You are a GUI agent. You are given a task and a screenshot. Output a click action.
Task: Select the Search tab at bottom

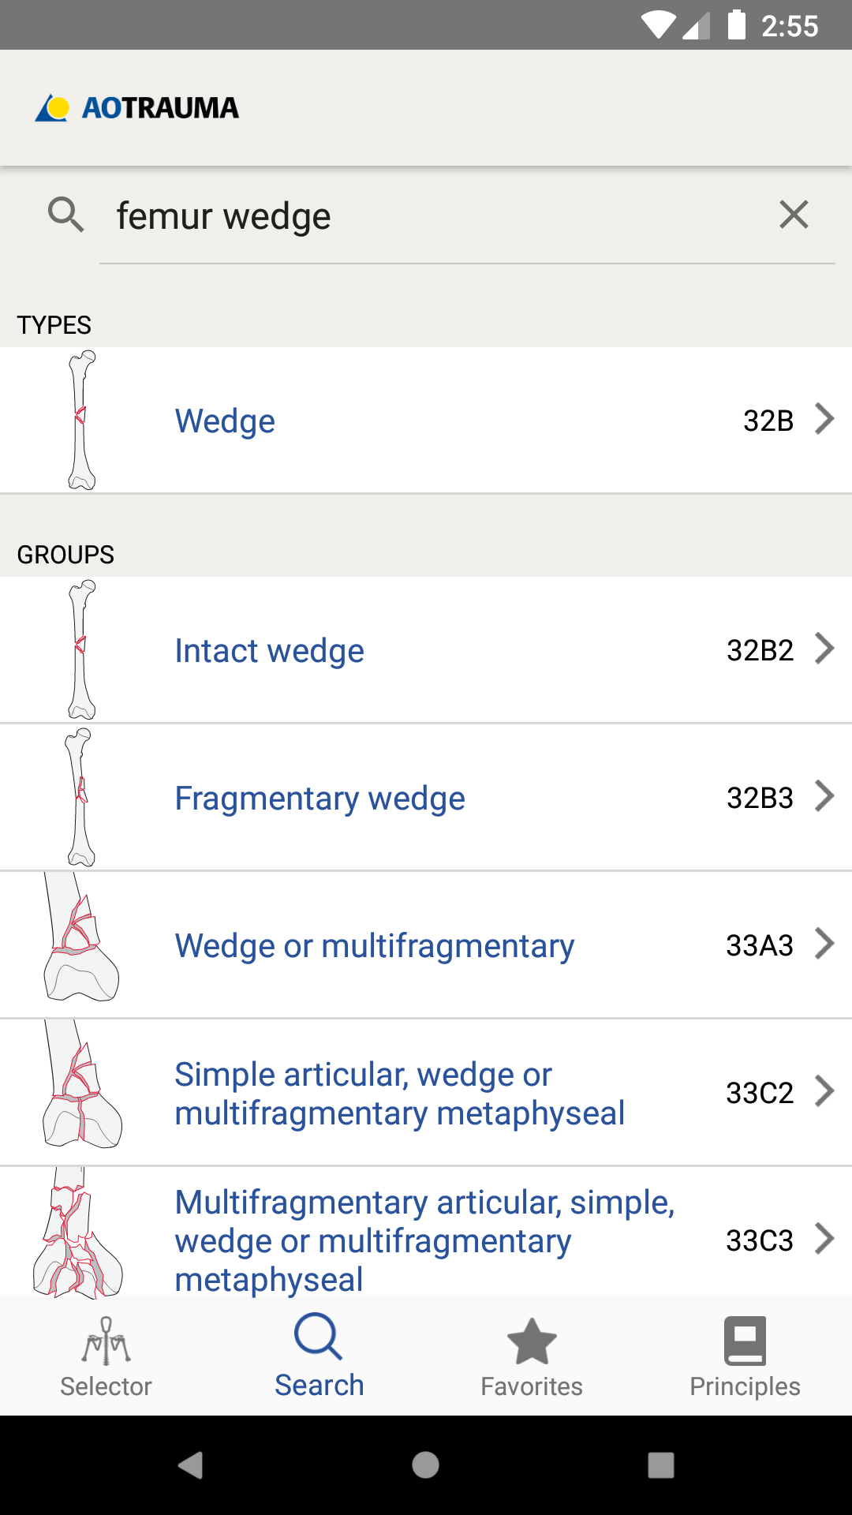click(319, 1356)
